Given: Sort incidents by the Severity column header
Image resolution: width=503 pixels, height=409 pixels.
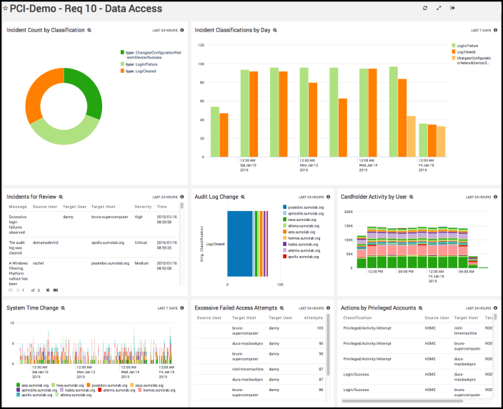Looking at the screenshot, I should [144, 207].
